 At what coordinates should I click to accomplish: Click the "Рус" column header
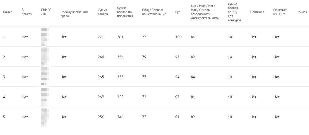coord(177,12)
